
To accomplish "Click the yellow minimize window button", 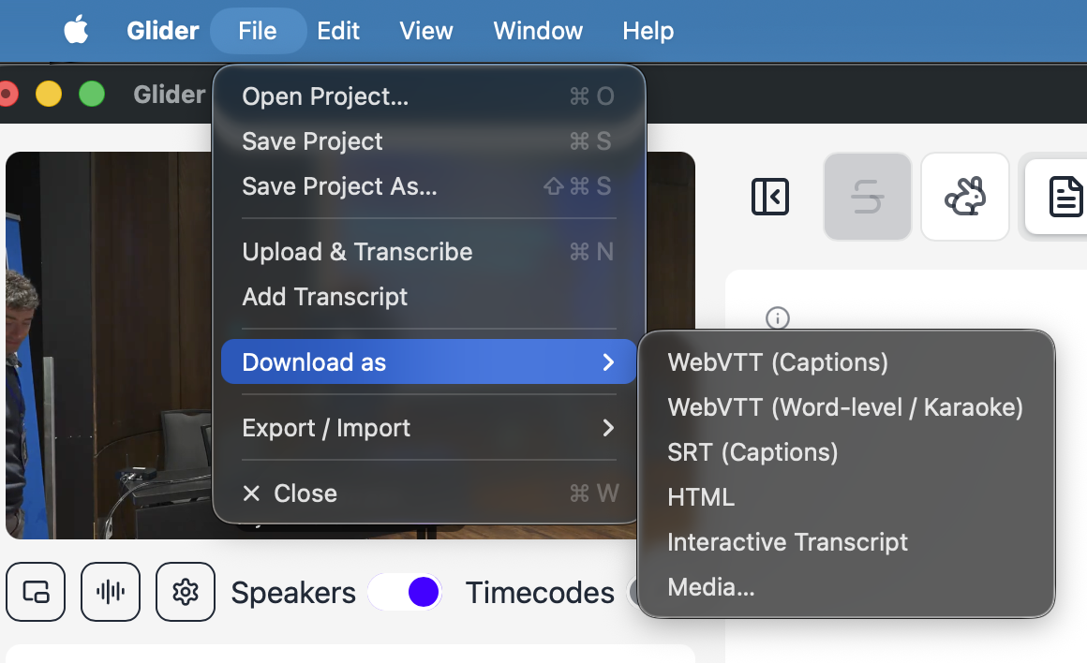I will tap(49, 94).
